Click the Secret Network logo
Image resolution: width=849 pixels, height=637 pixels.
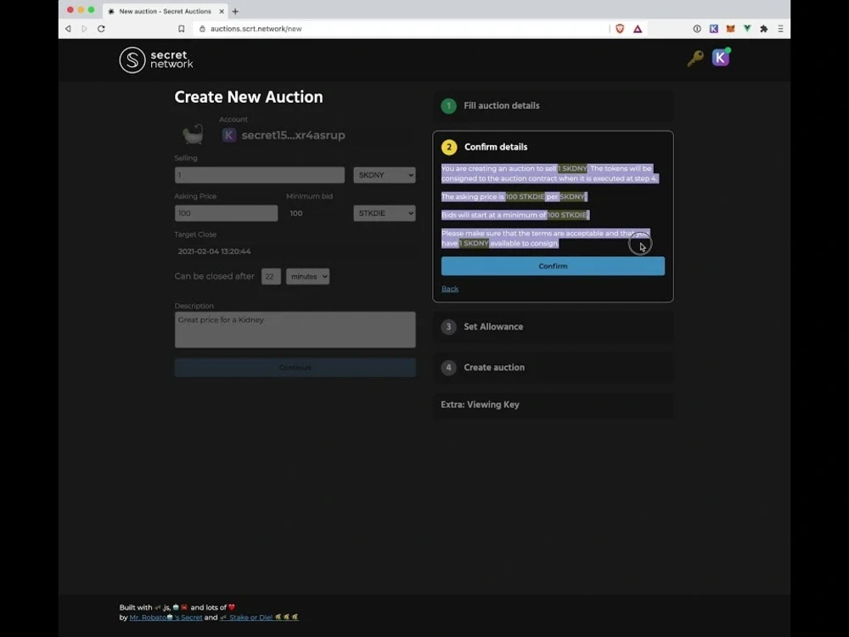pos(156,59)
